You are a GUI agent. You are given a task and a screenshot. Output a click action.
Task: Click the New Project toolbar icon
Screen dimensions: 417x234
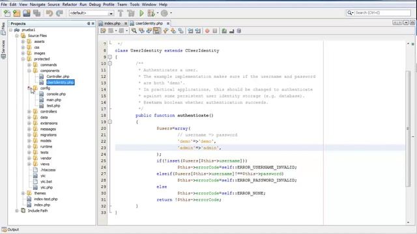pyautogui.click(x=17, y=13)
